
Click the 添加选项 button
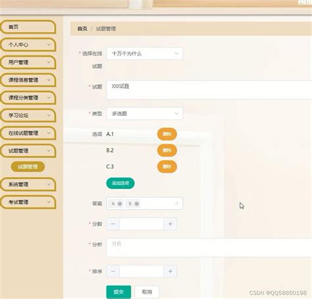pyautogui.click(x=120, y=183)
